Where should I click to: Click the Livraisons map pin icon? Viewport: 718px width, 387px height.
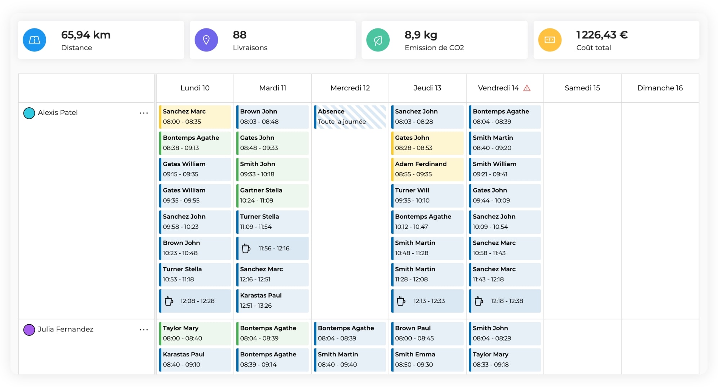206,40
